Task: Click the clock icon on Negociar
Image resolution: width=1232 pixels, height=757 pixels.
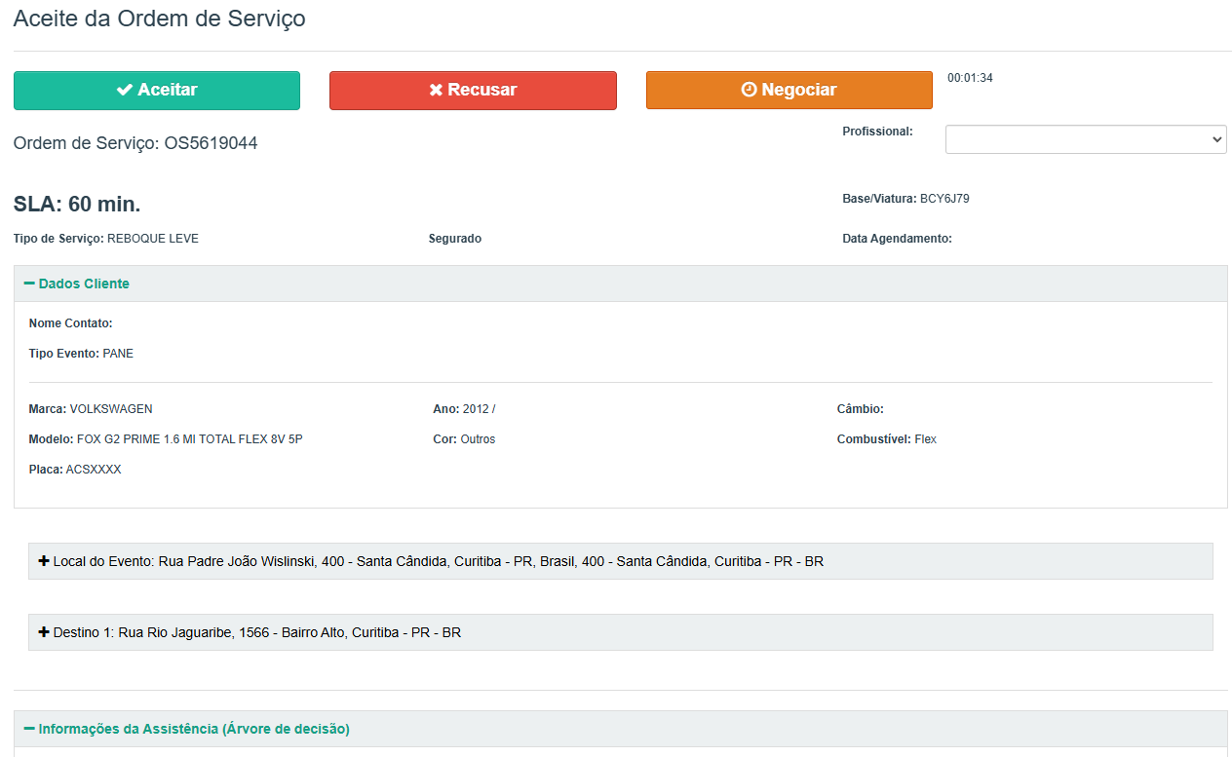Action: (x=749, y=90)
